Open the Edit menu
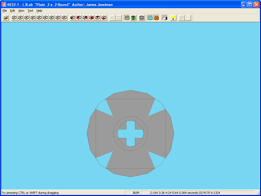Viewport: 261px width, 196px height. click(x=13, y=11)
